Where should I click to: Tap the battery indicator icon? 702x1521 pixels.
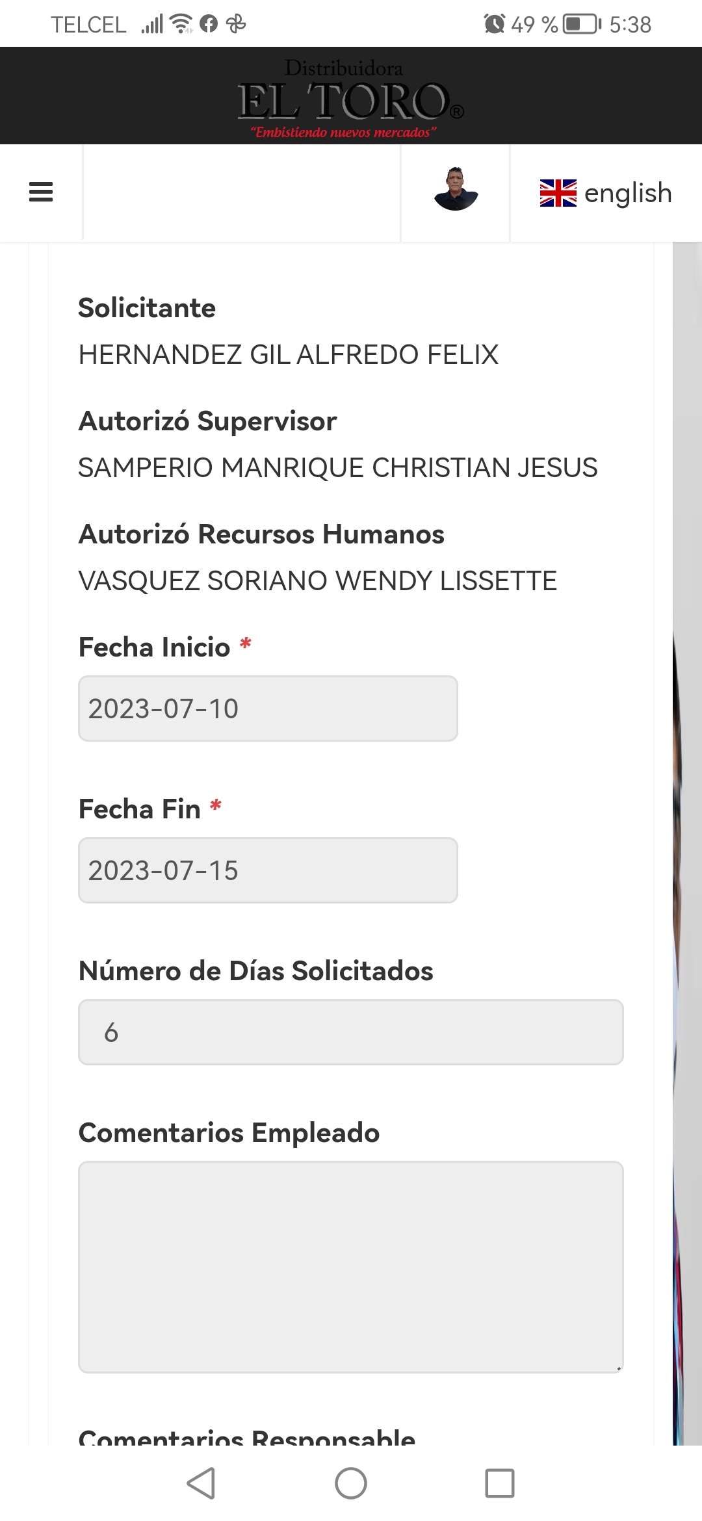[x=582, y=24]
